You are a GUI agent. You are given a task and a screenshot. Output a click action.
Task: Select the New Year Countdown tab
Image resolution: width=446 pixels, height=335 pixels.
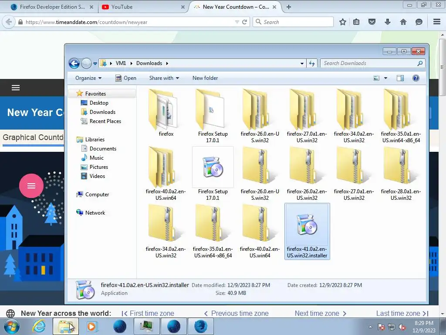click(235, 7)
